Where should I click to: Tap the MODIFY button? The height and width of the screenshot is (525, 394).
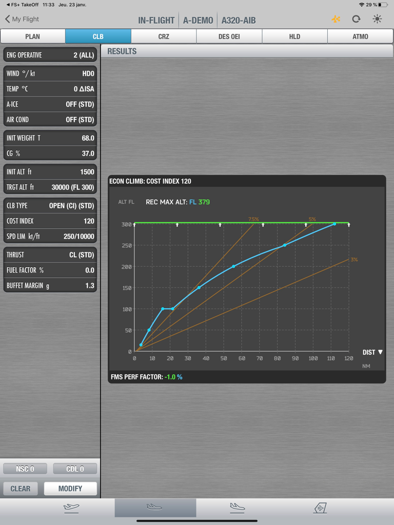(x=70, y=489)
